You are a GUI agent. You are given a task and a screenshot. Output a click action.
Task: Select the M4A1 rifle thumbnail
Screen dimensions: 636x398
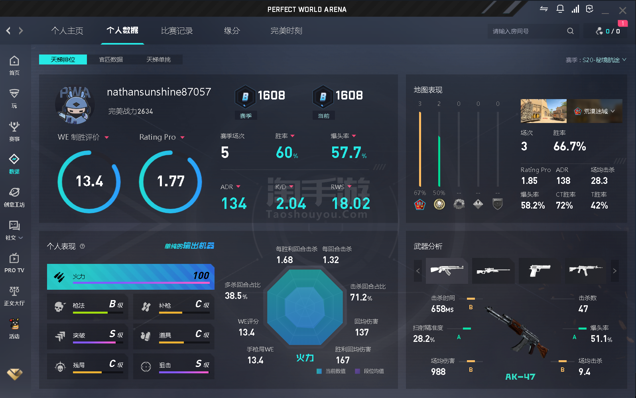[586, 271]
